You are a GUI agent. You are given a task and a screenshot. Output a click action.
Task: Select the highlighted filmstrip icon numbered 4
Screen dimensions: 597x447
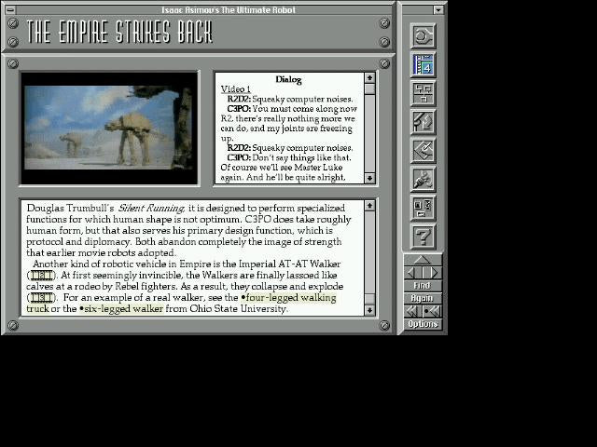423,65
